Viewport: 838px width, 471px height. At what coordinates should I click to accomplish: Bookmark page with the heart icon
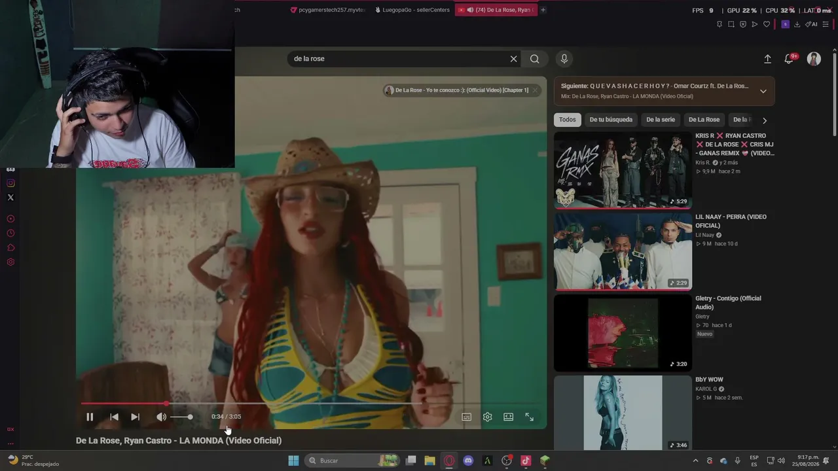click(x=767, y=24)
